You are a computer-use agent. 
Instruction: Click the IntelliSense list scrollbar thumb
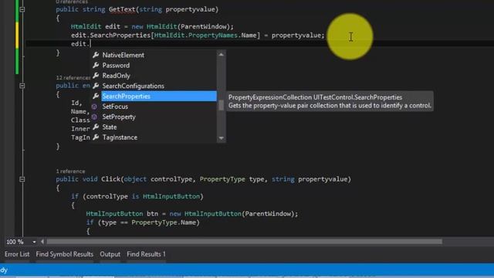tap(222, 105)
